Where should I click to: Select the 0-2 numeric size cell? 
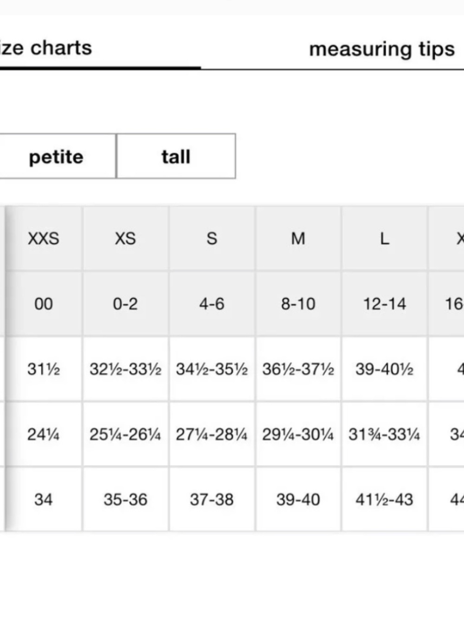(x=125, y=304)
